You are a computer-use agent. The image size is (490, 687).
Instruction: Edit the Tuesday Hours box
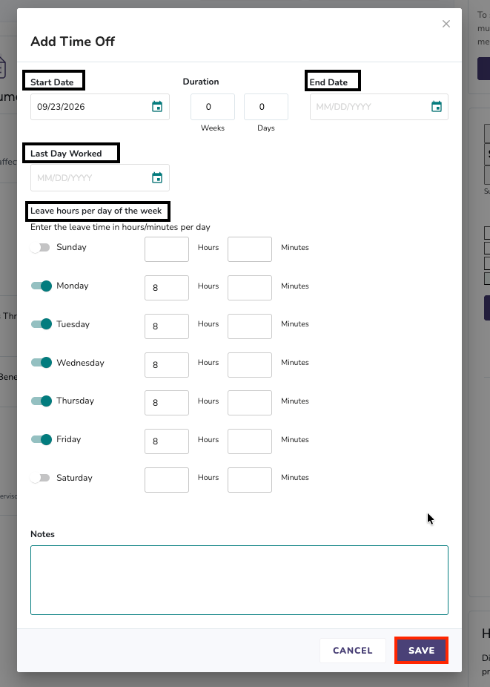click(x=166, y=326)
